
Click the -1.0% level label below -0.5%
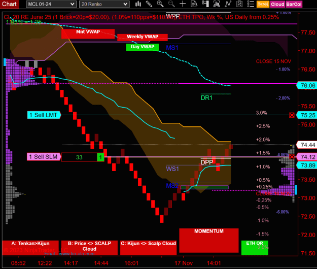262,220
